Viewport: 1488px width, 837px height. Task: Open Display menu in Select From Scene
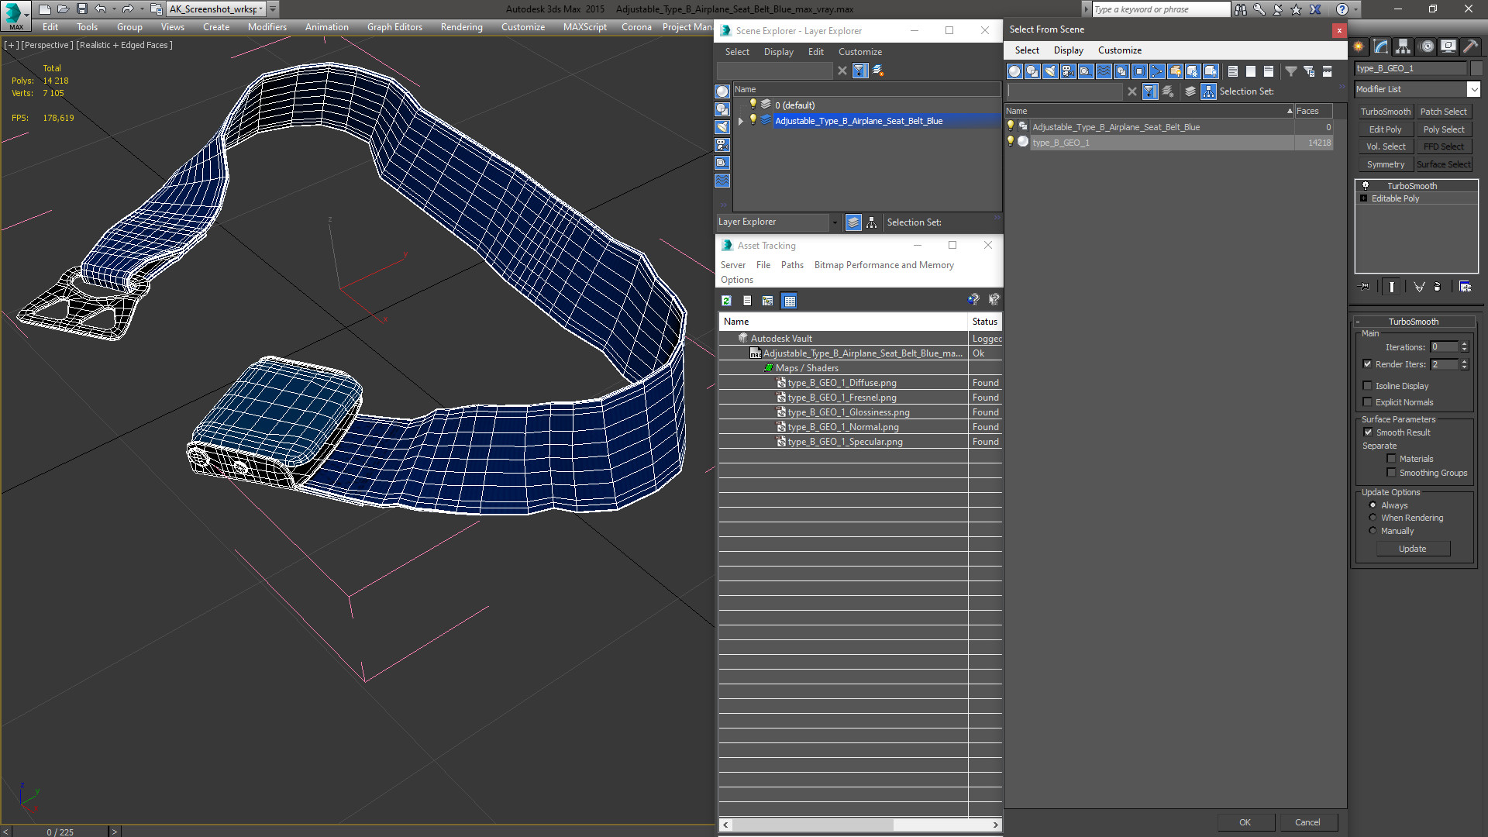coord(1068,50)
